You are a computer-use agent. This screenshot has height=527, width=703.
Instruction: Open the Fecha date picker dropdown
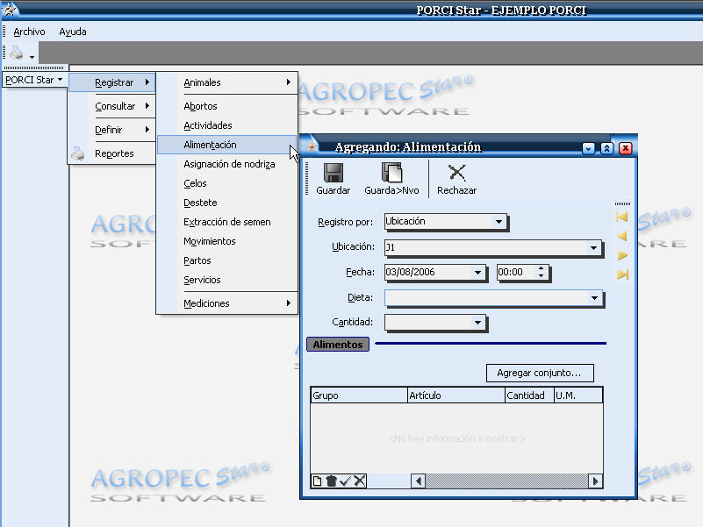click(477, 273)
